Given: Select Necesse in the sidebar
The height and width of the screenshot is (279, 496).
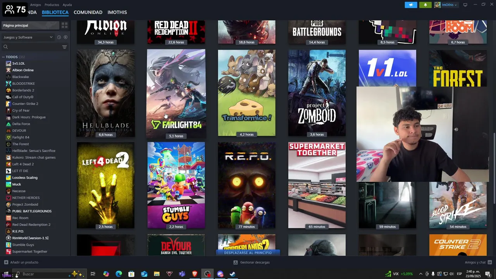Looking at the screenshot, I should click(19, 191).
